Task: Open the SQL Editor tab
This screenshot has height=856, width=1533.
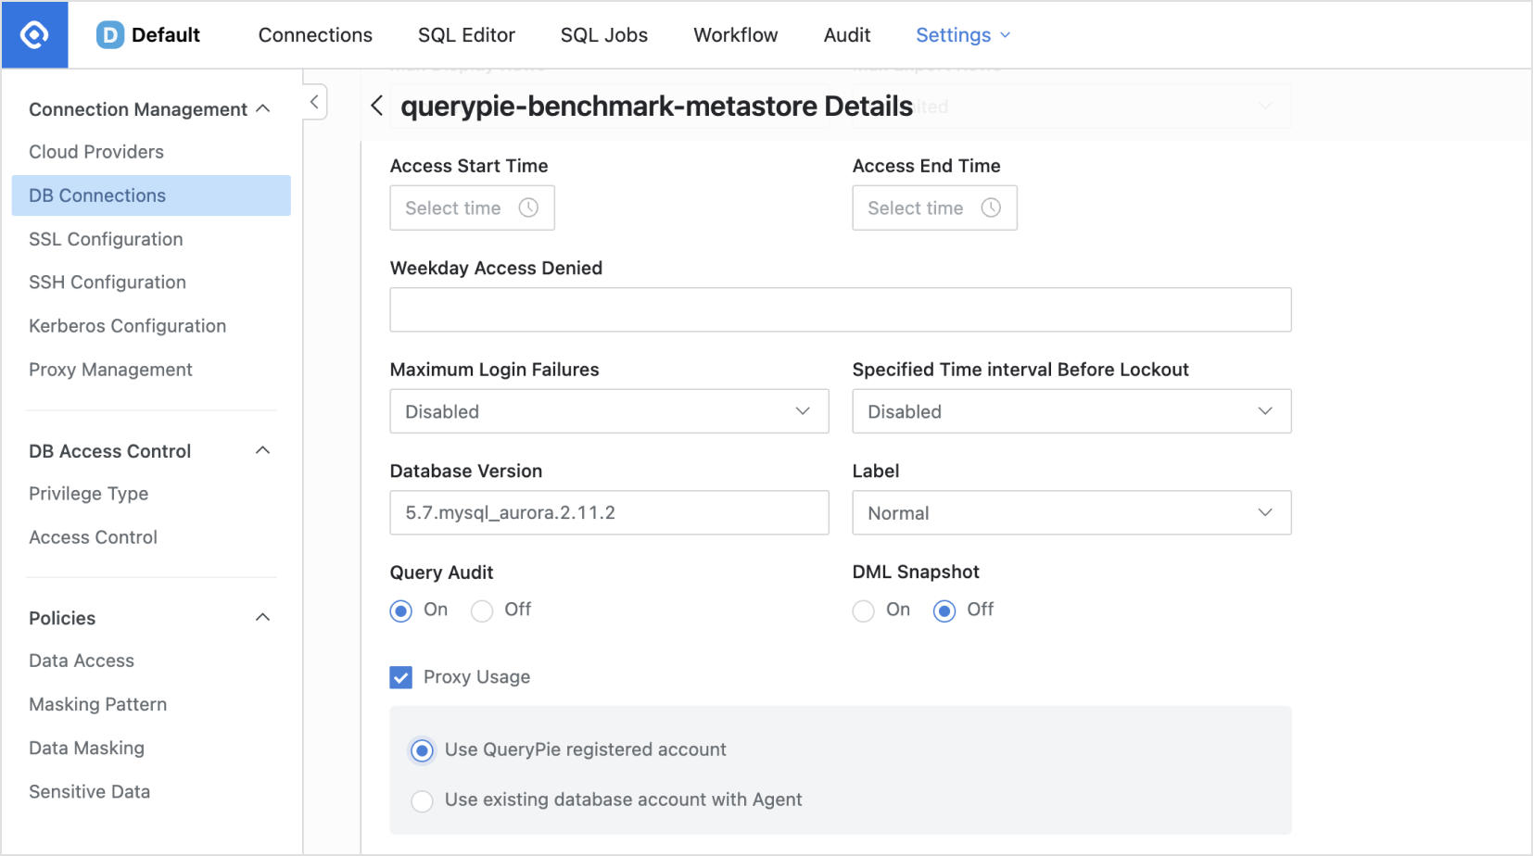Action: pyautogui.click(x=466, y=35)
